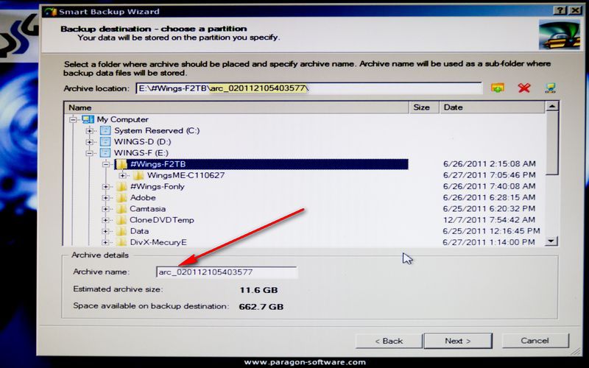Select WINGS-D (D:) in the tree

[142, 142]
